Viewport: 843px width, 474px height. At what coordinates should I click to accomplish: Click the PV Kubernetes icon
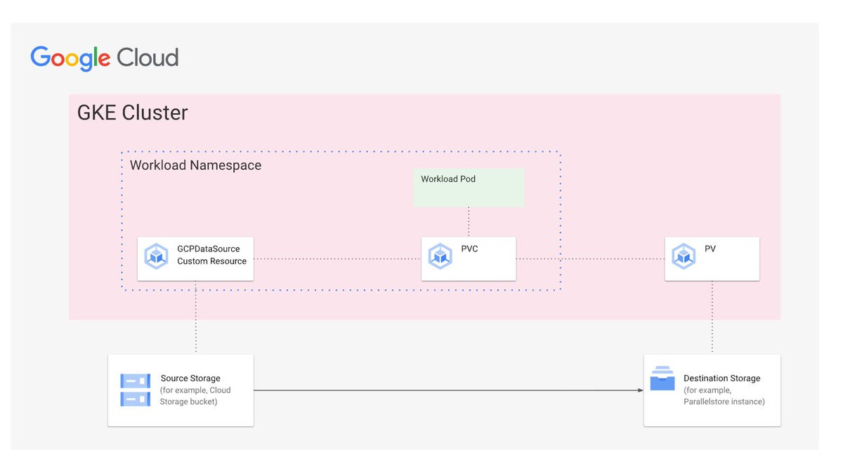pyautogui.click(x=684, y=256)
